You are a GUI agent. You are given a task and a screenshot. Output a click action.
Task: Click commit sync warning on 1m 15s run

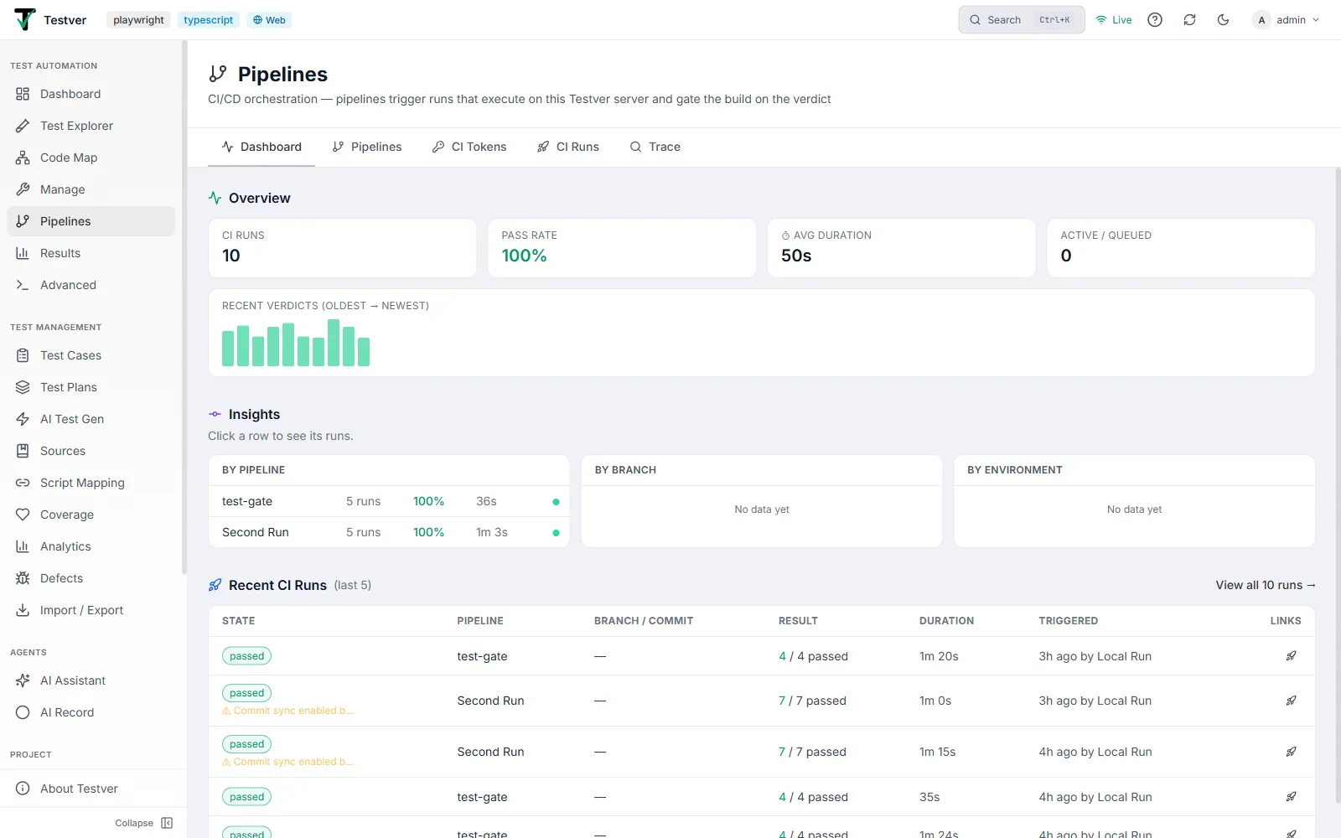pos(288,762)
